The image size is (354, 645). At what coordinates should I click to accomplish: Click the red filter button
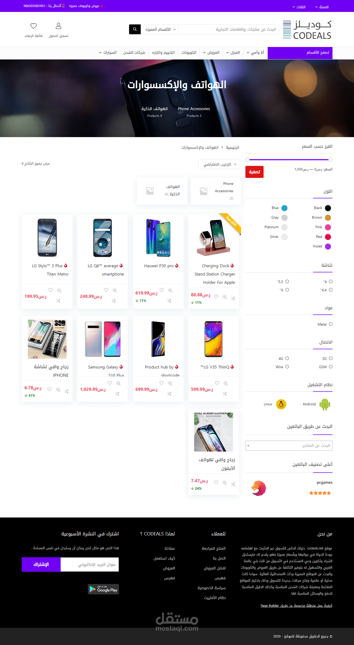(254, 172)
